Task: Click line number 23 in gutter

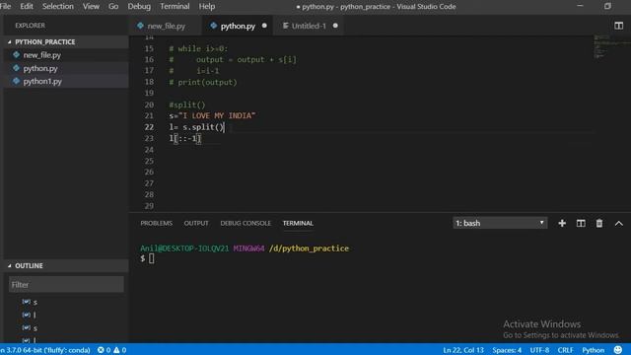Action: (149, 138)
